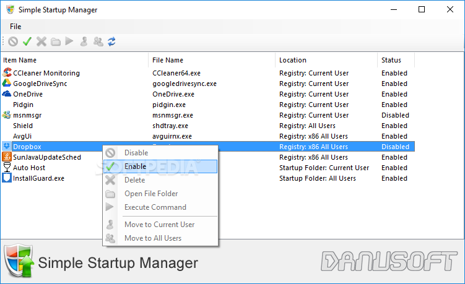The height and width of the screenshot is (284, 465).
Task: Click the Disable toolbar icon
Action: click(13, 41)
